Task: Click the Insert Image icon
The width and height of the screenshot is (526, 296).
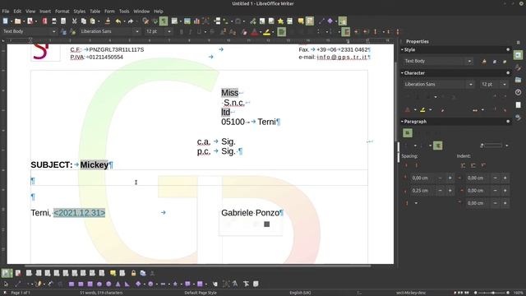Action: (187, 21)
